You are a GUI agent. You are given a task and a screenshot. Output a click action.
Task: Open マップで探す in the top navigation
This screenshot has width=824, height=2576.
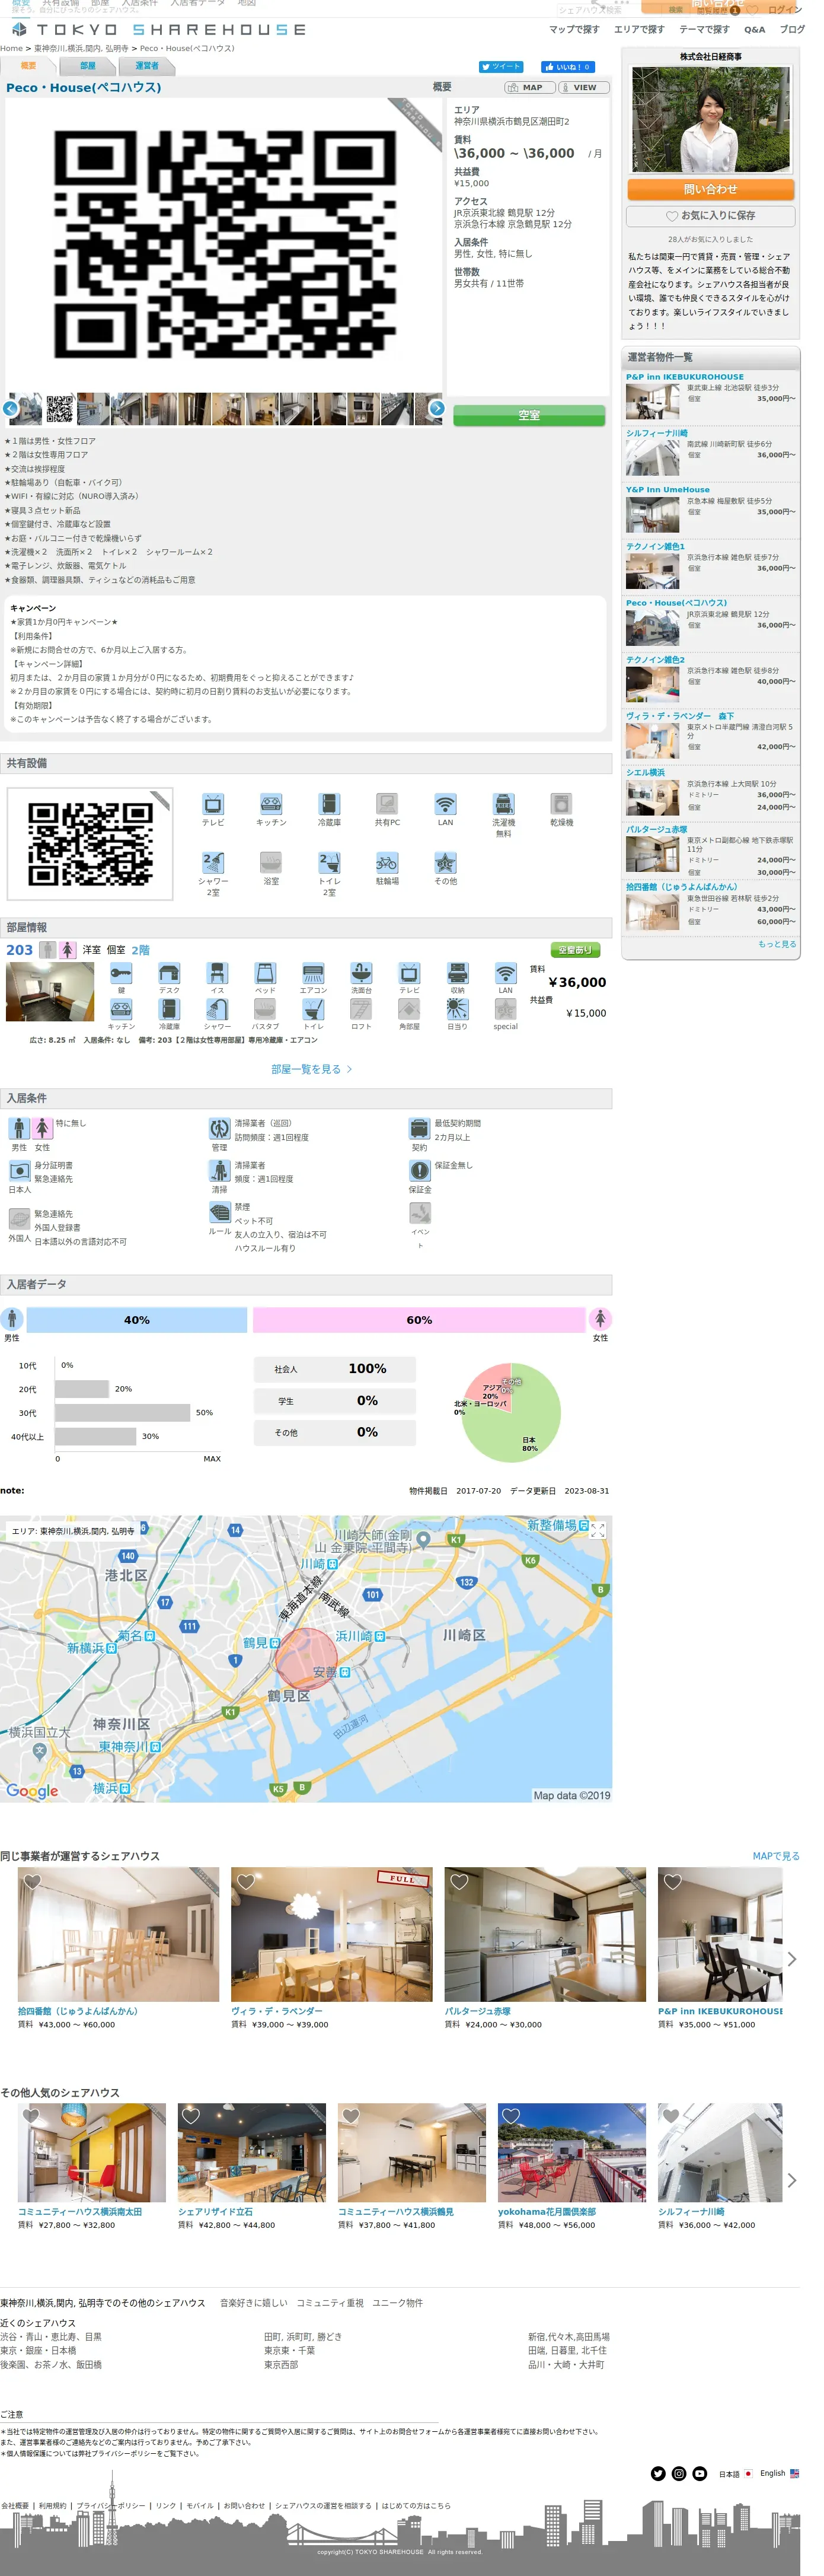574,29
